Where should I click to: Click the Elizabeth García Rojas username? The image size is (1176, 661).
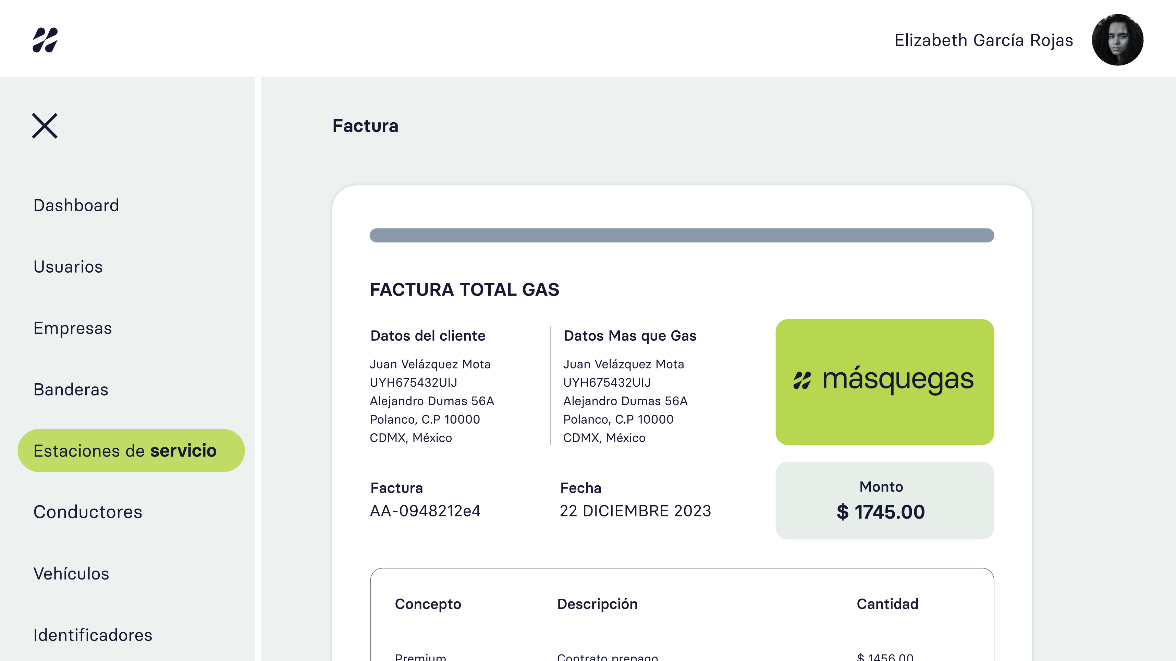983,40
